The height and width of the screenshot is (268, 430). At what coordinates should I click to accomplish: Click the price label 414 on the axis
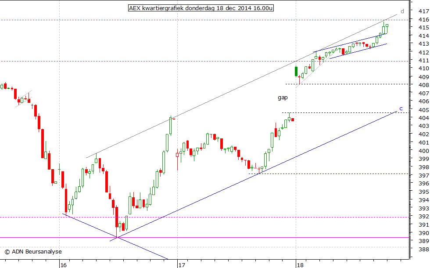[424, 36]
